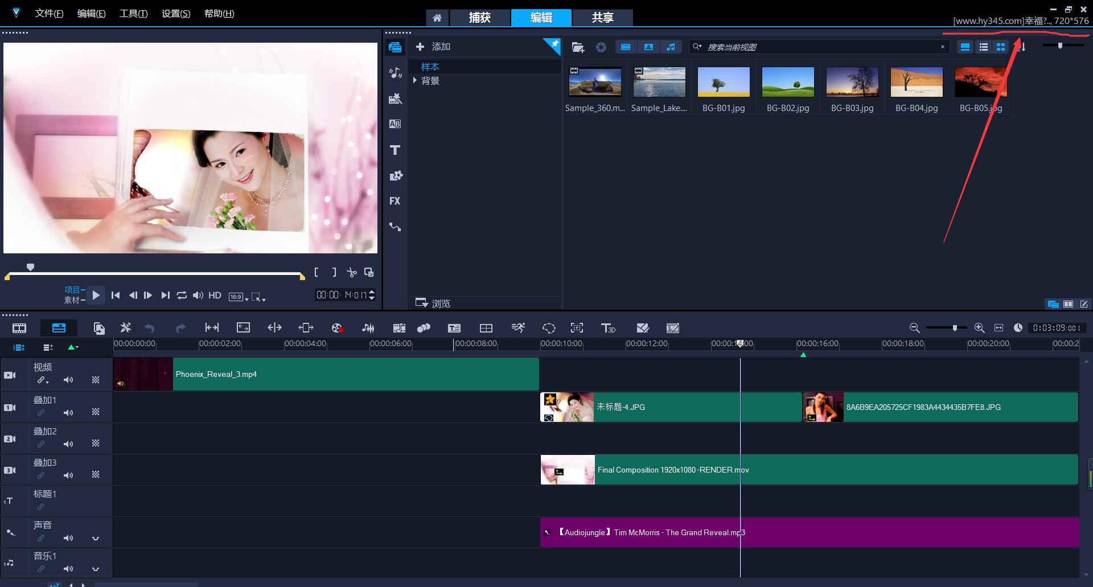Click the redo arrow in timeline toolbar
The image size is (1093, 587).
(x=180, y=328)
